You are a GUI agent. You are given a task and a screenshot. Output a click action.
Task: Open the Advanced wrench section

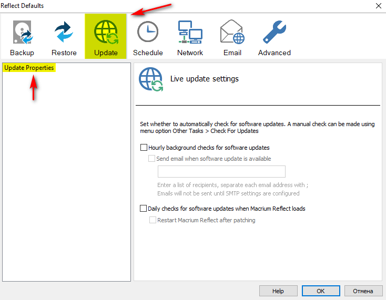click(x=274, y=36)
